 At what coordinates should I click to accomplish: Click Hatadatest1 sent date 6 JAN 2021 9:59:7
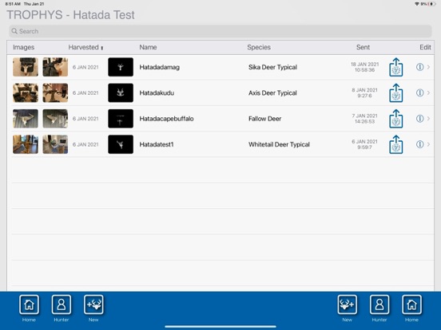coord(365,144)
